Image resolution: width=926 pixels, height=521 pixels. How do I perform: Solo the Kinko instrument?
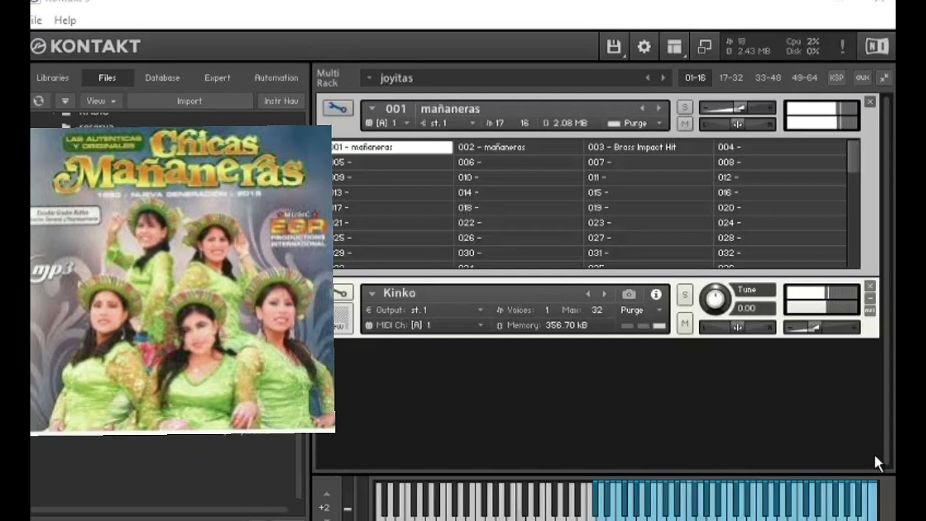(x=684, y=295)
